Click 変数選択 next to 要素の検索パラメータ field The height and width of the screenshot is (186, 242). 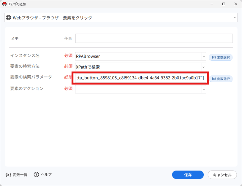221,79
